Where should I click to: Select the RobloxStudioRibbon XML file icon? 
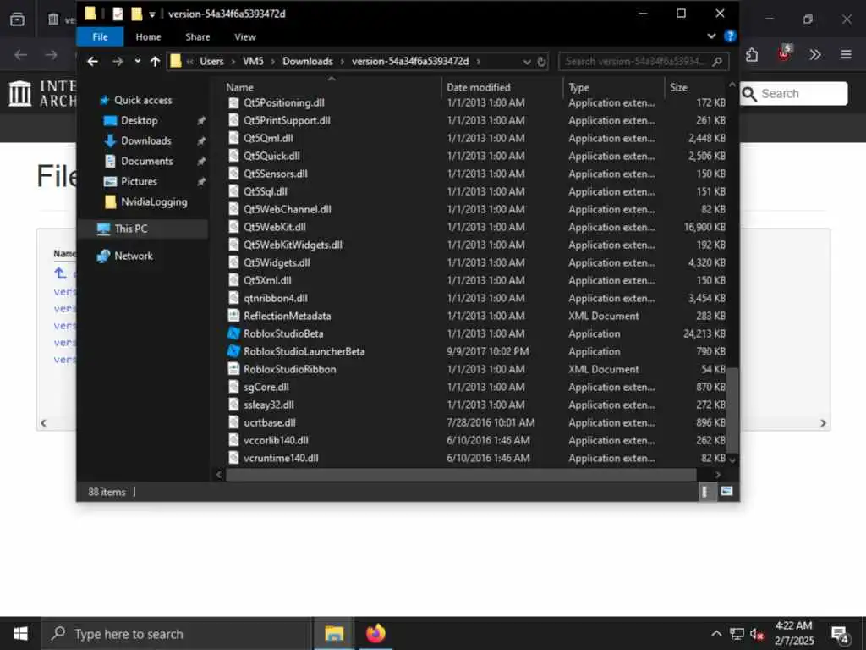(x=233, y=369)
